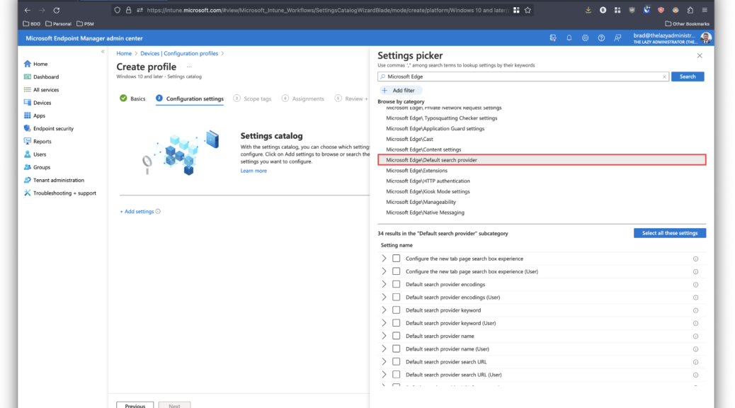Open notifications bell in admin center
Screen dimensions: 735x408
pos(569,38)
